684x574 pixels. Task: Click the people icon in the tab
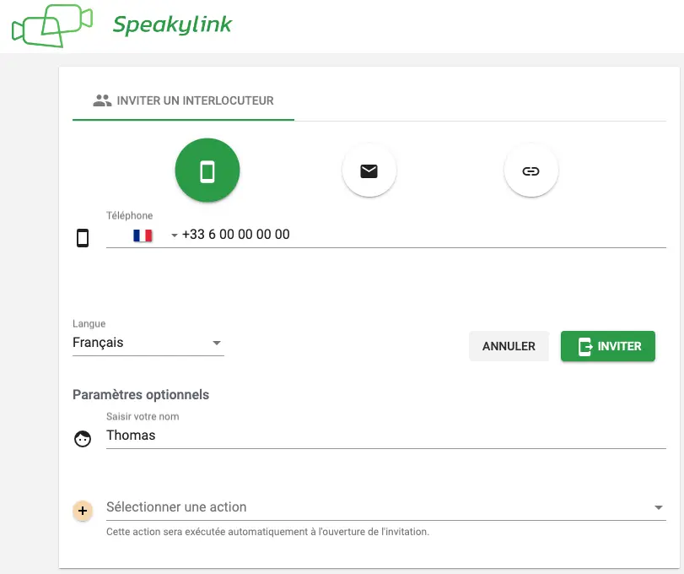click(102, 100)
